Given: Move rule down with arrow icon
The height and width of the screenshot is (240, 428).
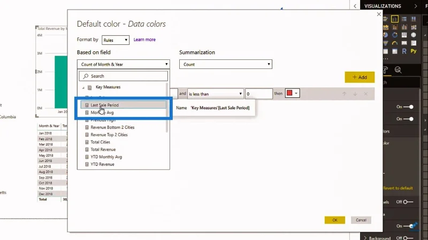Looking at the screenshot, I should tap(355, 94).
